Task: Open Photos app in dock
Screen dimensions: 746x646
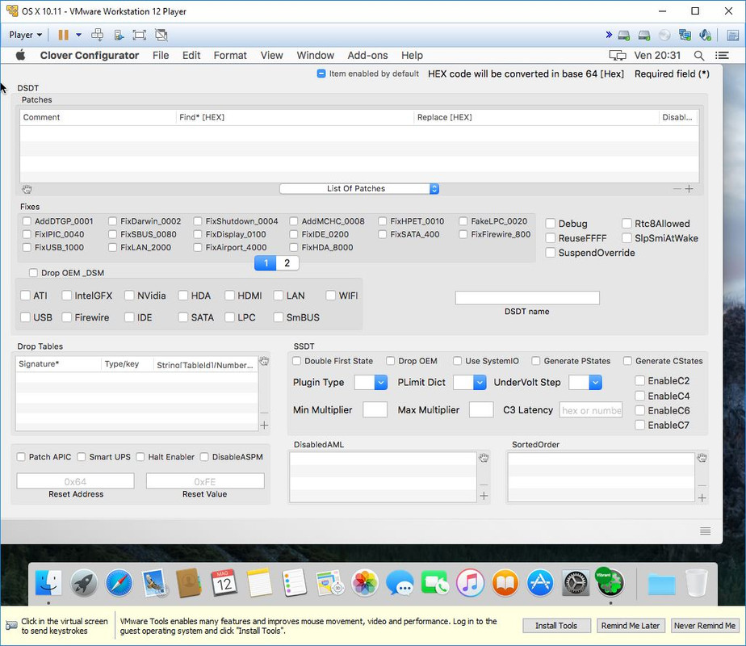Action: coord(364,583)
